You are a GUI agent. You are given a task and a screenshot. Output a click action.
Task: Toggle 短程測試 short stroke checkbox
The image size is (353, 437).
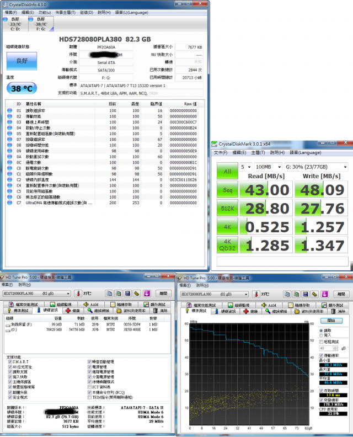321,342
